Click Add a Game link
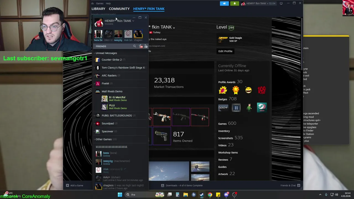354x199 pixels. [77, 185]
